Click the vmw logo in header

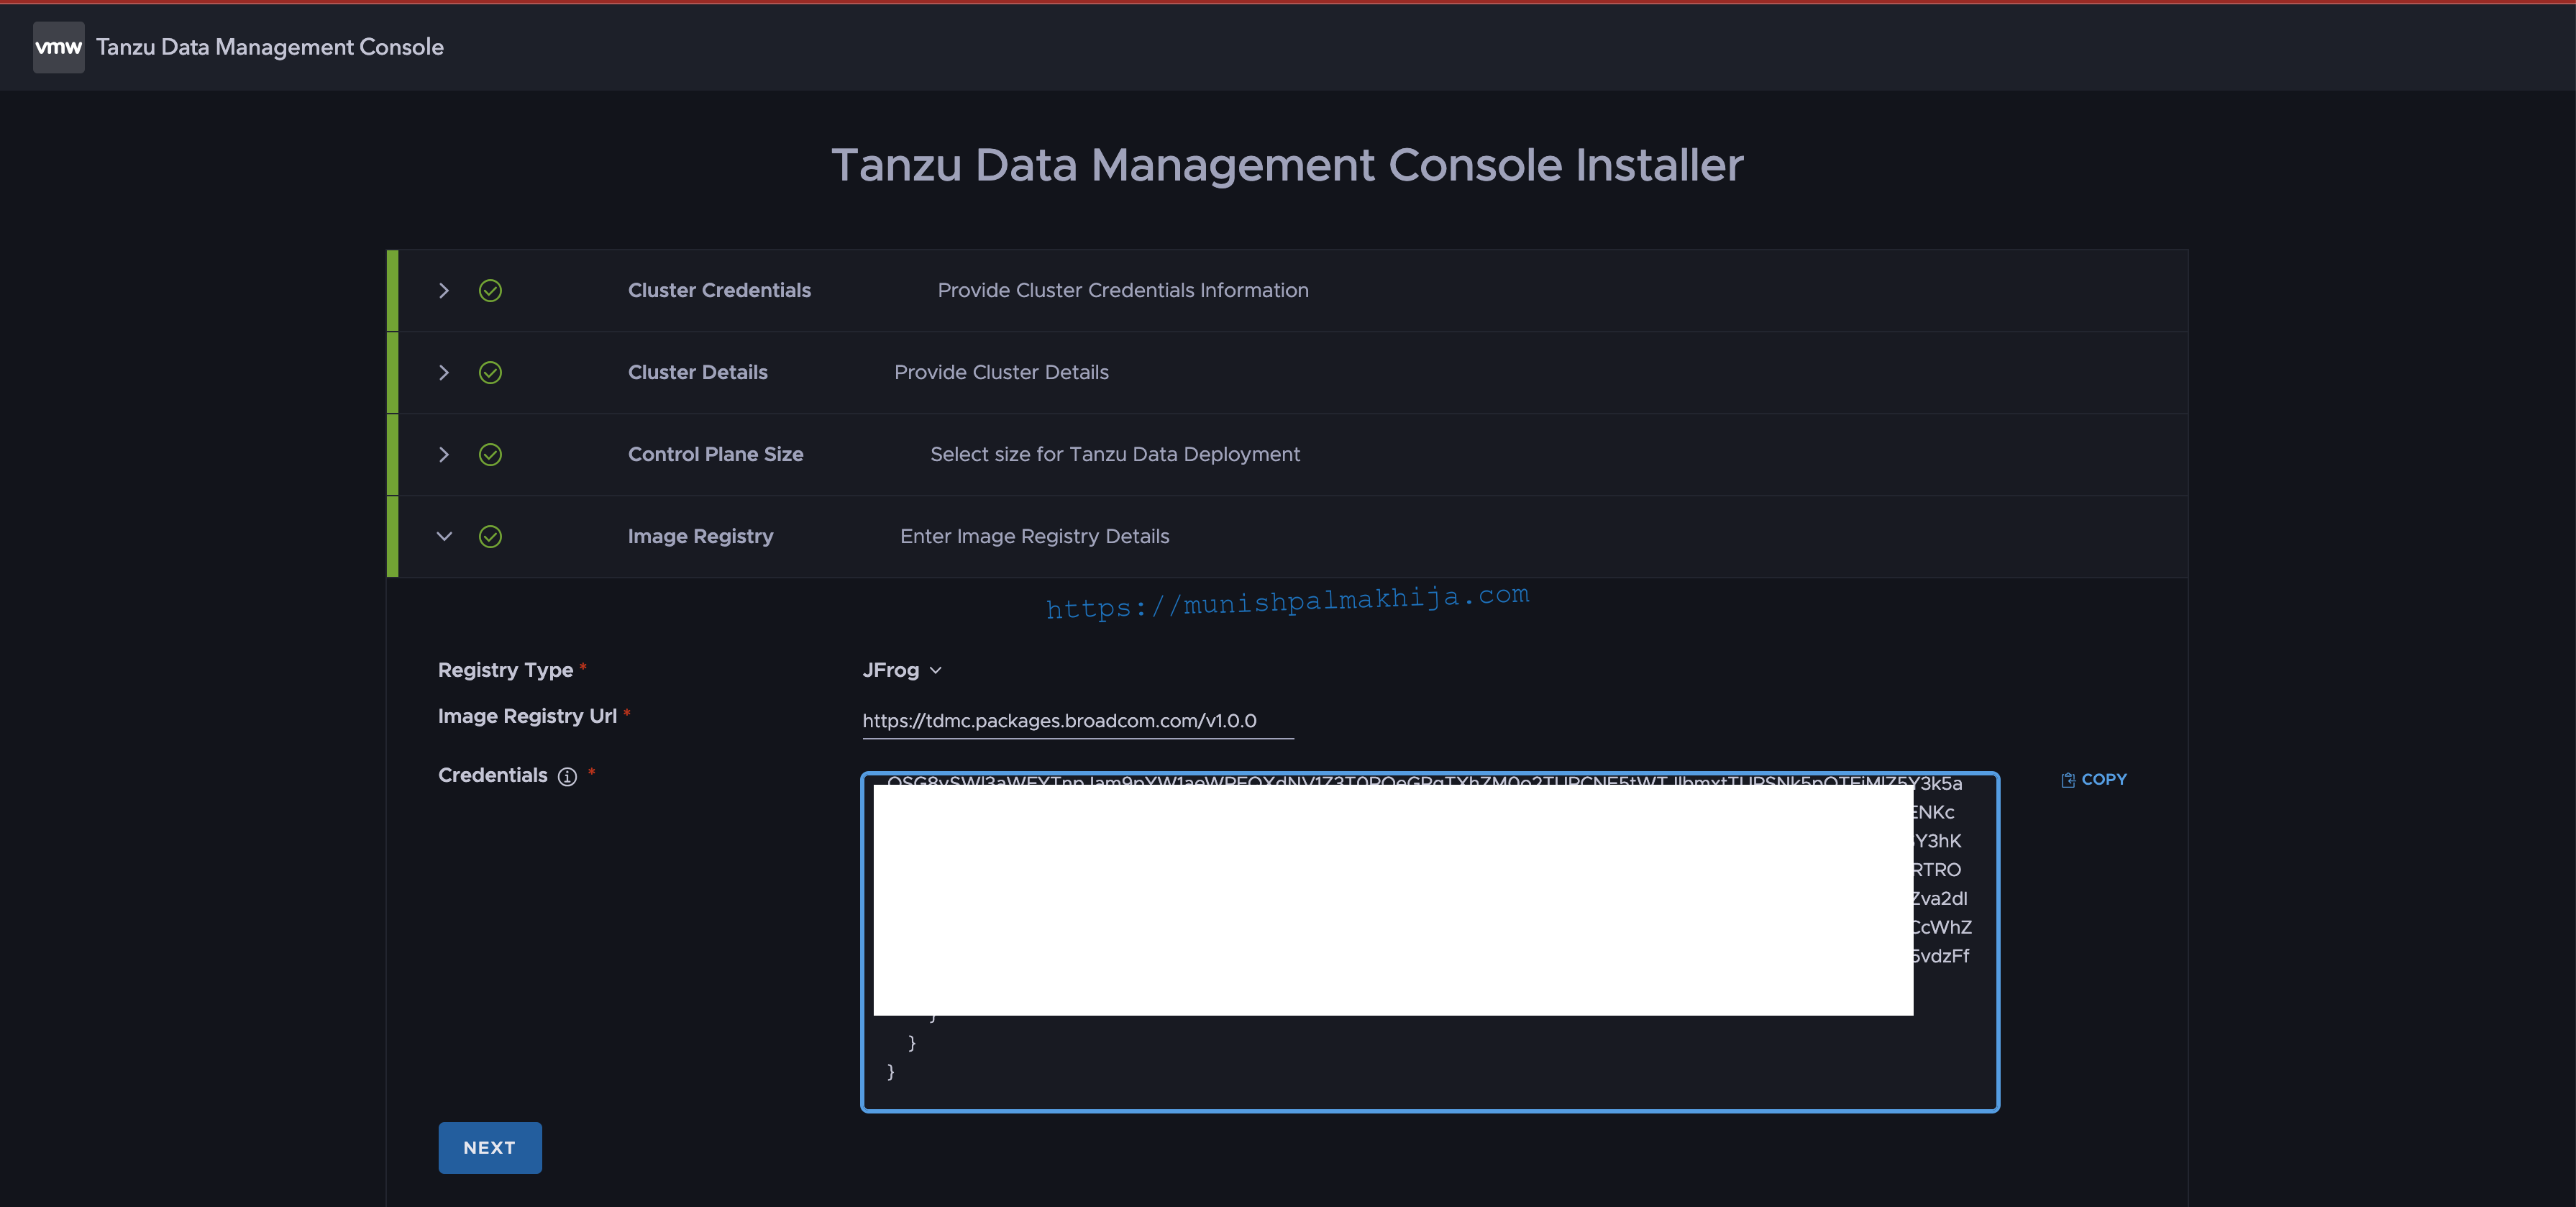58,47
